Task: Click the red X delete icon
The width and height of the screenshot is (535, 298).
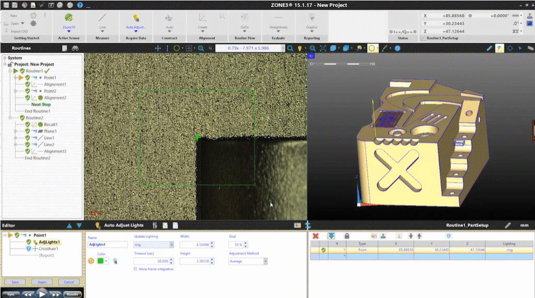Action: point(316,236)
